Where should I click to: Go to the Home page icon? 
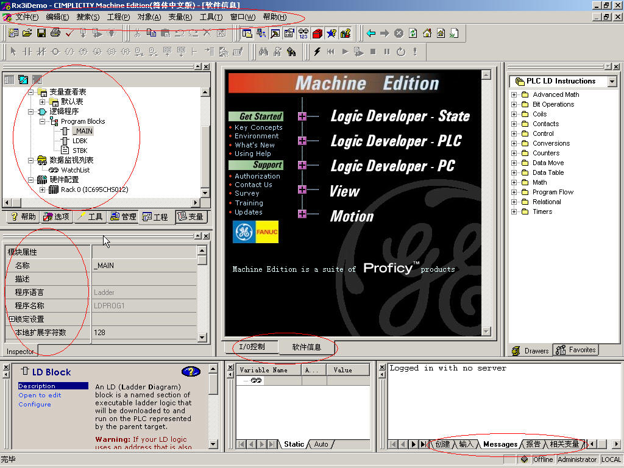click(427, 33)
